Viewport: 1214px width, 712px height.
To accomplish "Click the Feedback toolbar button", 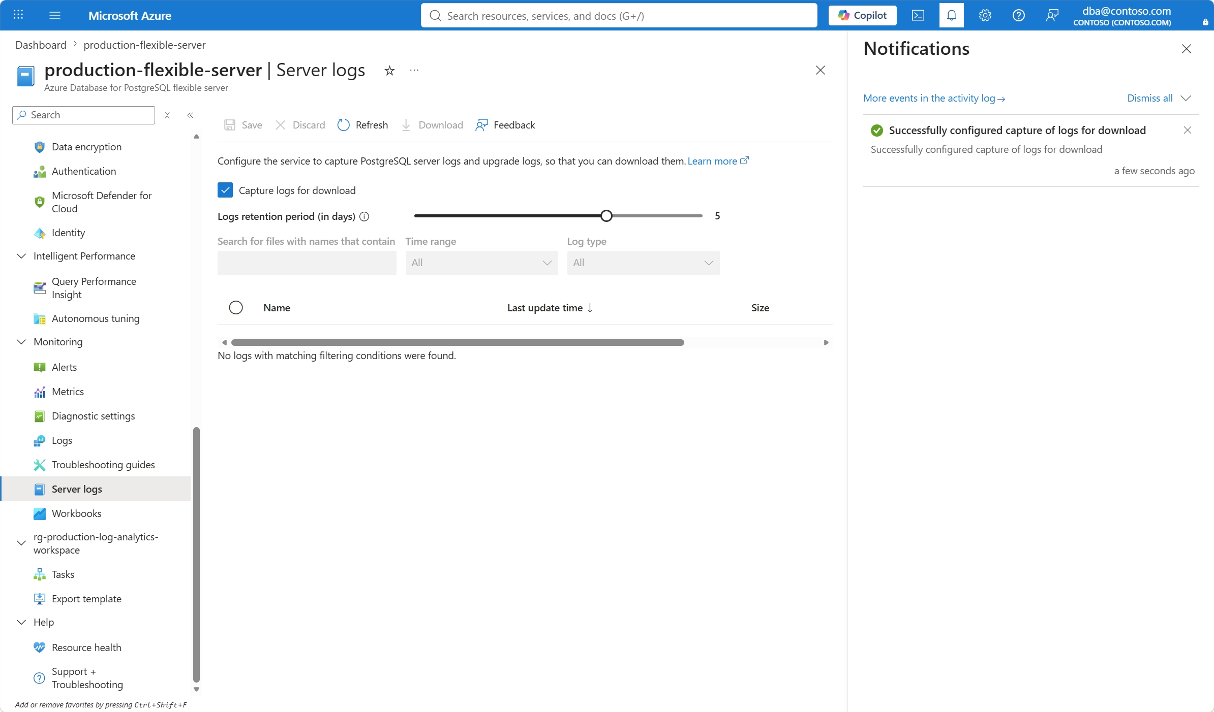I will (x=505, y=125).
